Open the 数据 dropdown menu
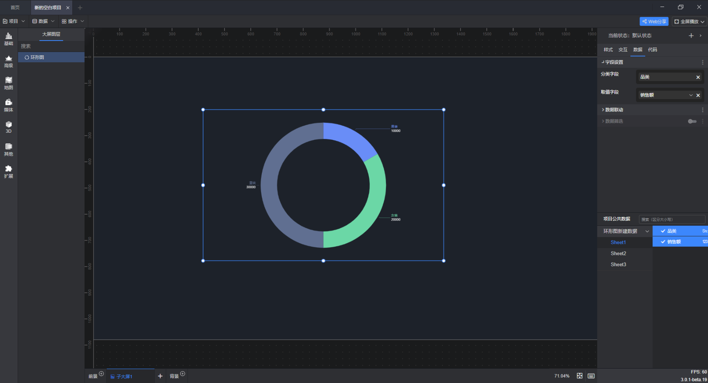 click(x=43, y=21)
